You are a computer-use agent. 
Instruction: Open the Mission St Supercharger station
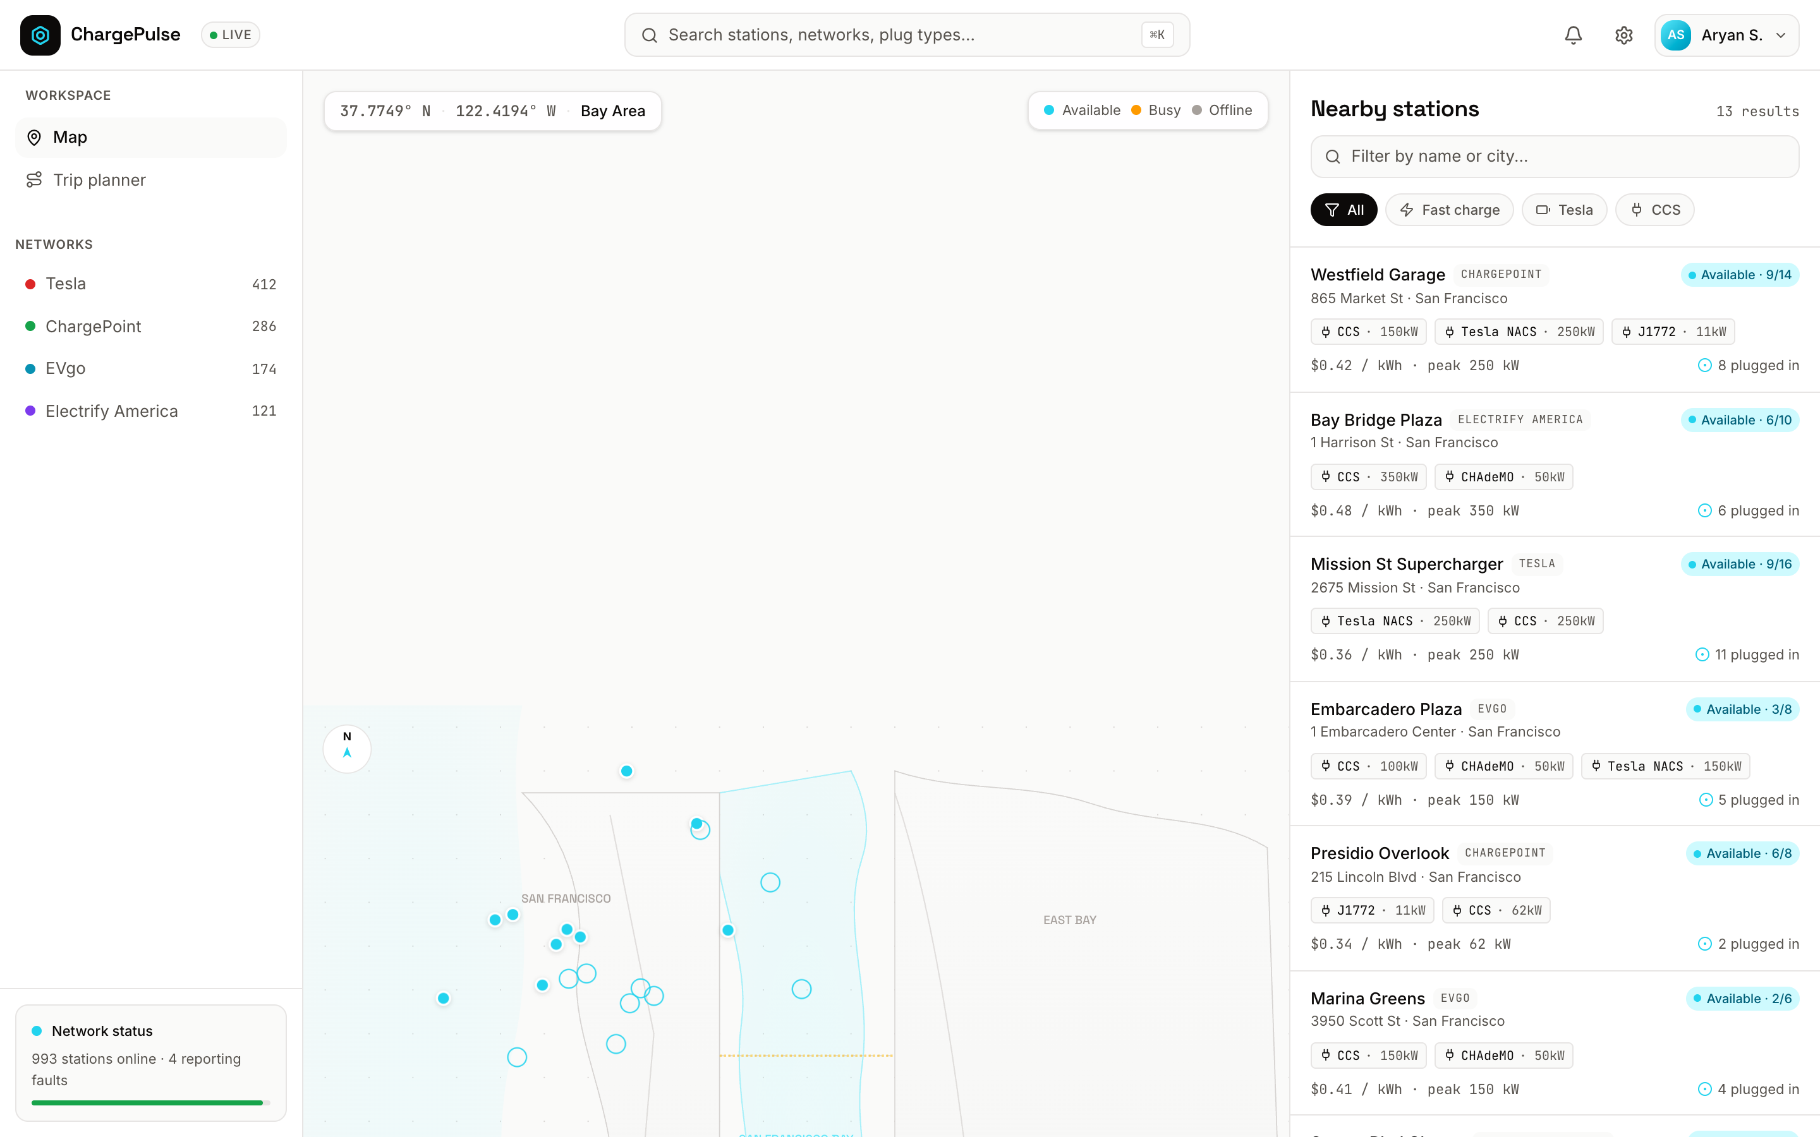pyautogui.click(x=1555, y=609)
